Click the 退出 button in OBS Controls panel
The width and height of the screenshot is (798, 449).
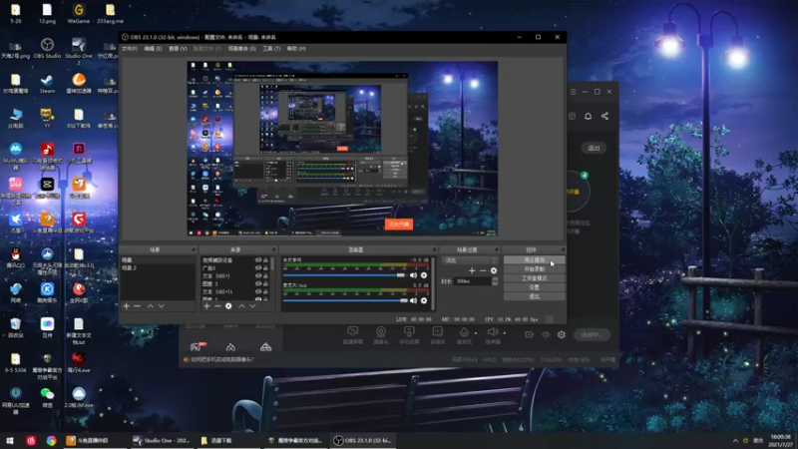534,296
